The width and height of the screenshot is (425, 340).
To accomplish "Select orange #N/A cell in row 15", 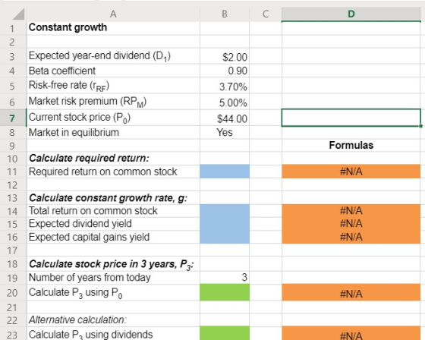I will [351, 224].
